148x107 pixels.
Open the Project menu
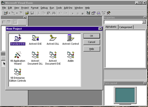coord(25,8)
